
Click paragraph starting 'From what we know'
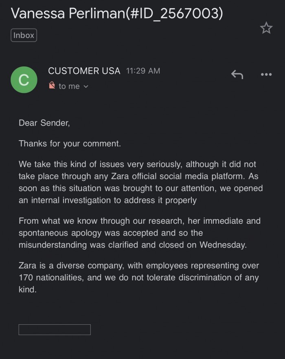139,233
